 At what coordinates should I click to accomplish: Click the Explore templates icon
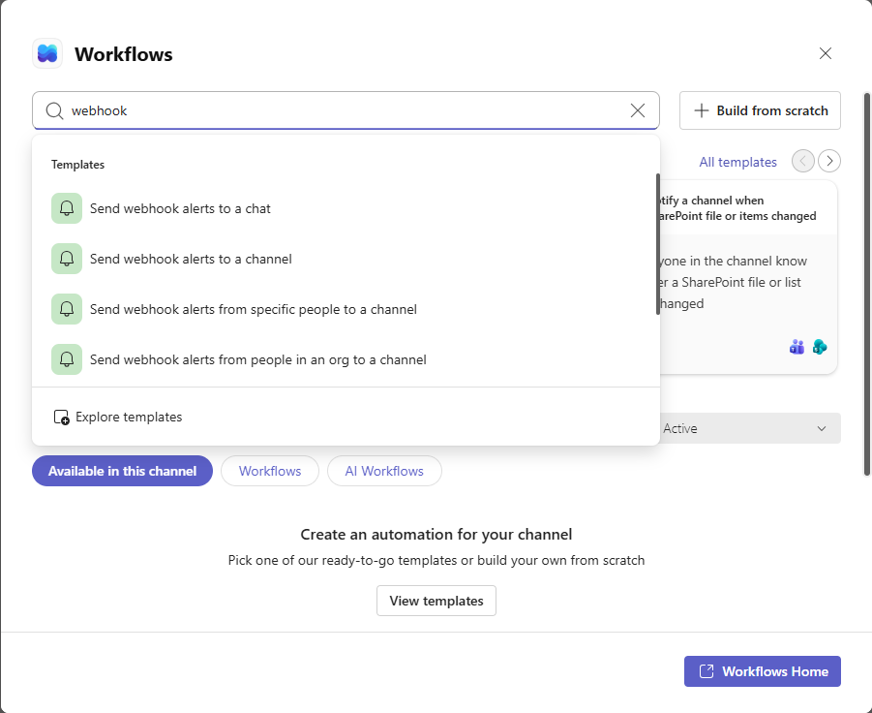click(x=61, y=417)
